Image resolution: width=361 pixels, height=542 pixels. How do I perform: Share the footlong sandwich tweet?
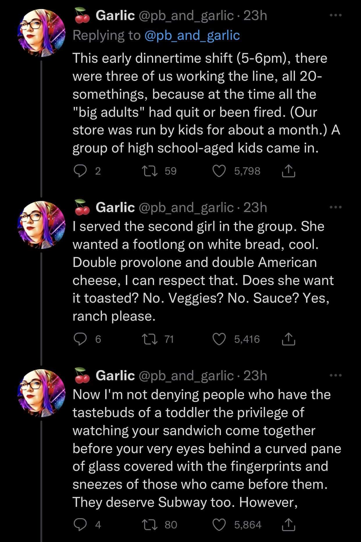289,339
